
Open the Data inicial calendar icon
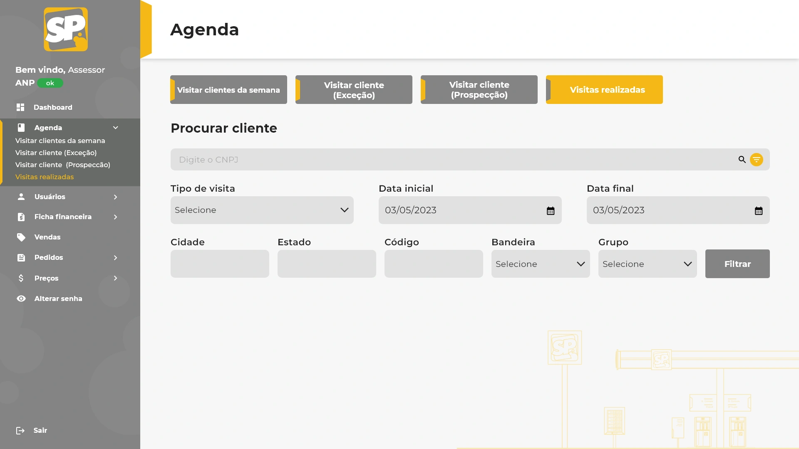(551, 211)
